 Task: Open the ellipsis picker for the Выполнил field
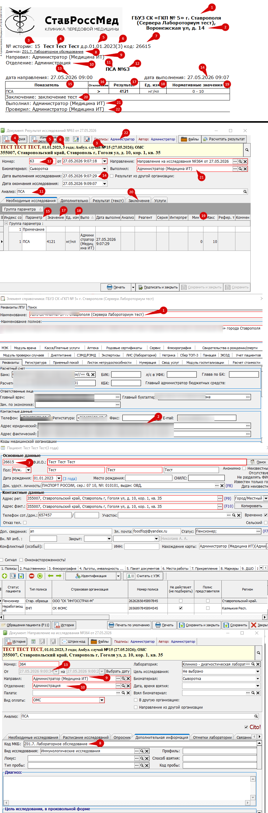[x=235, y=169]
